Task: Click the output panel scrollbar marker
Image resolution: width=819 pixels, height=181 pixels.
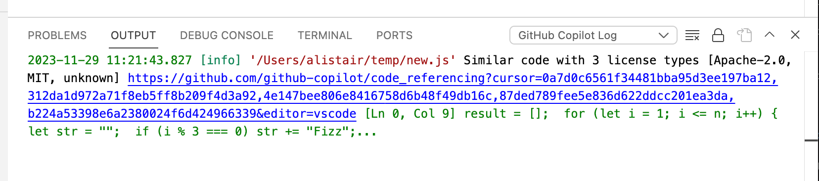Action: (811, 140)
